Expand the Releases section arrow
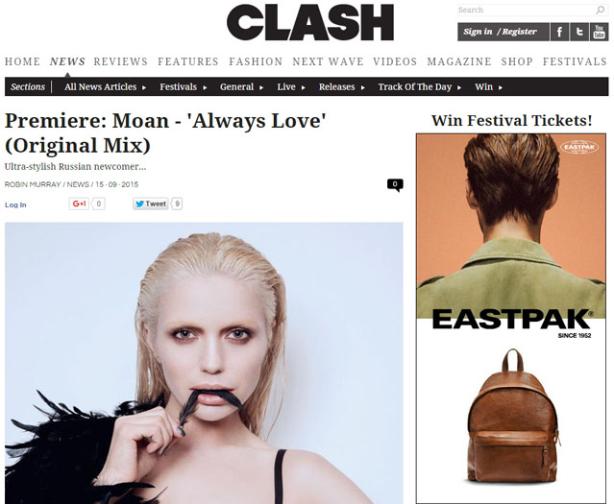This screenshot has height=504, width=614. coord(363,87)
